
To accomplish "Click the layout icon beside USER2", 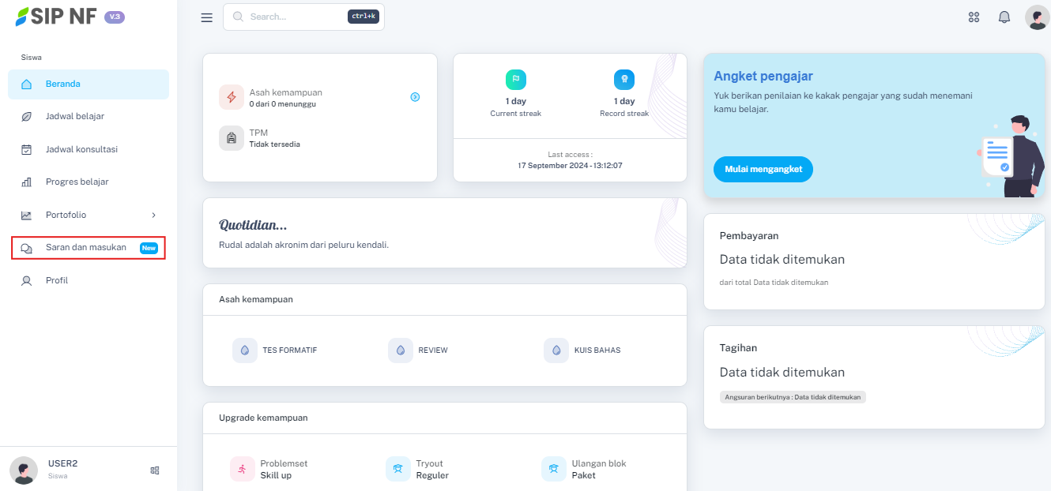I will pyautogui.click(x=155, y=470).
